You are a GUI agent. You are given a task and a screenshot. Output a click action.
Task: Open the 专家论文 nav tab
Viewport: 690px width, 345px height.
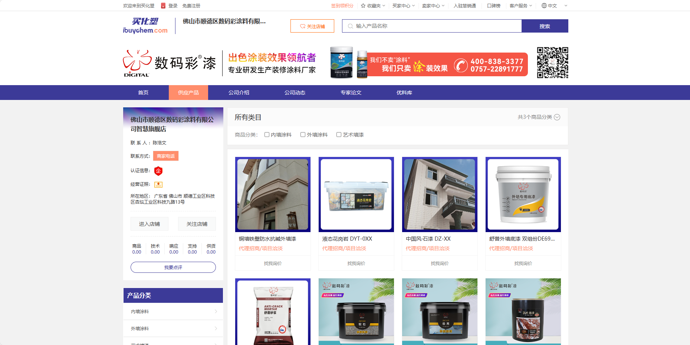click(x=351, y=93)
